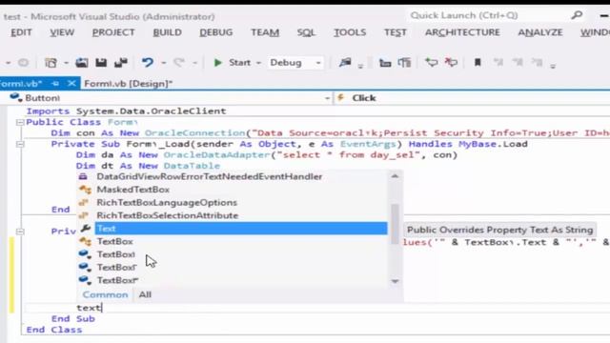Toggle a bookmark with the black bookmark icon
Viewport: 610px width, 343px height.
tap(478, 62)
